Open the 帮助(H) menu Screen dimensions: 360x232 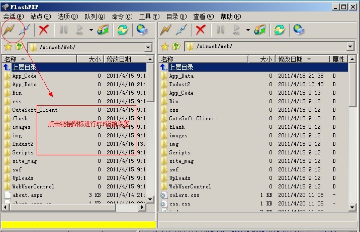tap(230, 17)
